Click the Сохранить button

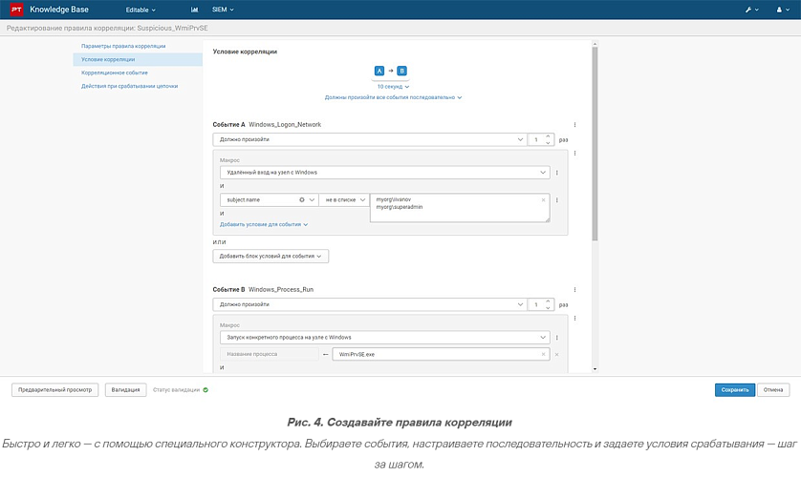pos(735,390)
